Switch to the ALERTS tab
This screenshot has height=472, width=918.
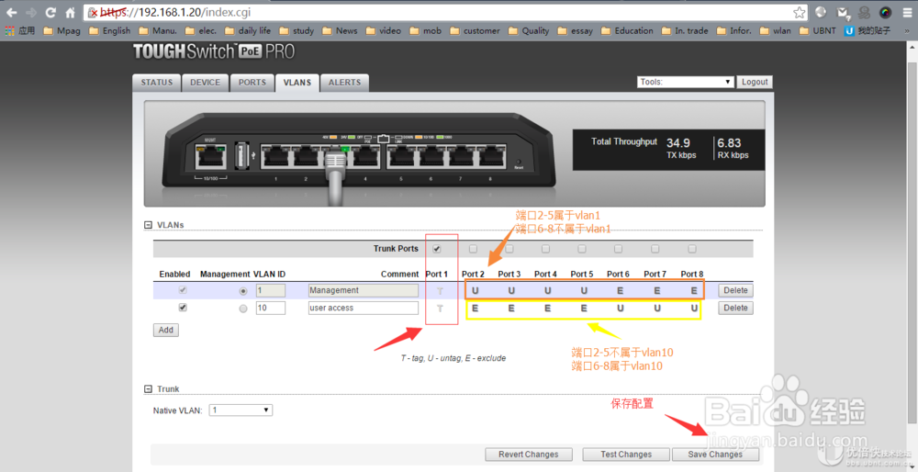tap(345, 83)
